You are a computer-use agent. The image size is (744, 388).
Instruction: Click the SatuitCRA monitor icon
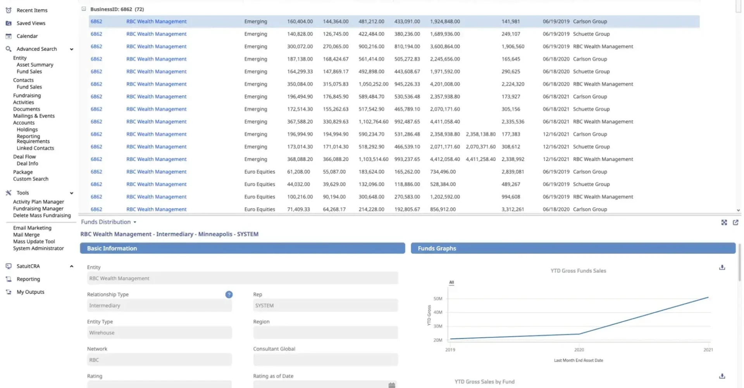click(x=9, y=266)
